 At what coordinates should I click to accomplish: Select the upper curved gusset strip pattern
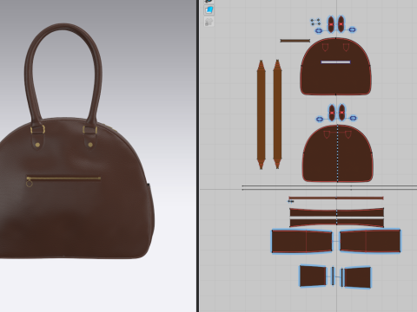click(337, 212)
